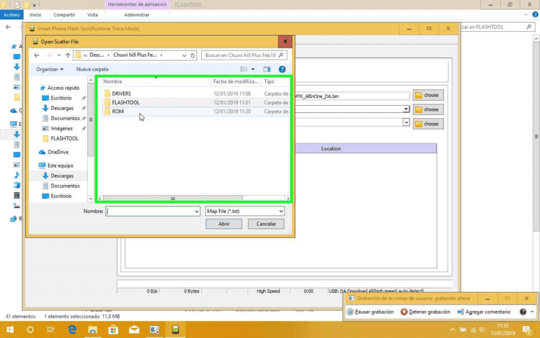
Task: Click the Cancelar button
Action: 266,224
